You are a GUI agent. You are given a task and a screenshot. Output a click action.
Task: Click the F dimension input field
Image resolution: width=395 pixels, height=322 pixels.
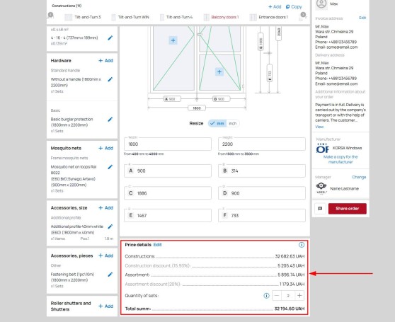262,216
